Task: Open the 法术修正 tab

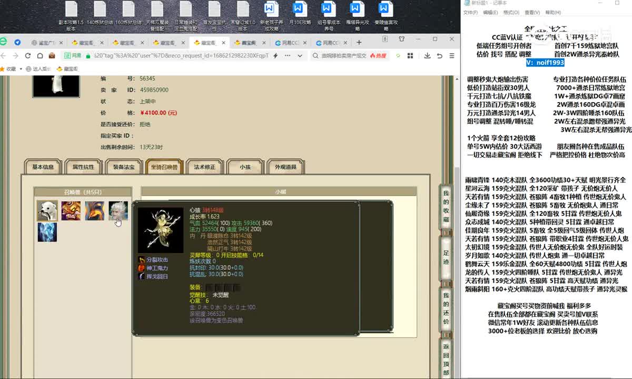Action: click(x=205, y=167)
